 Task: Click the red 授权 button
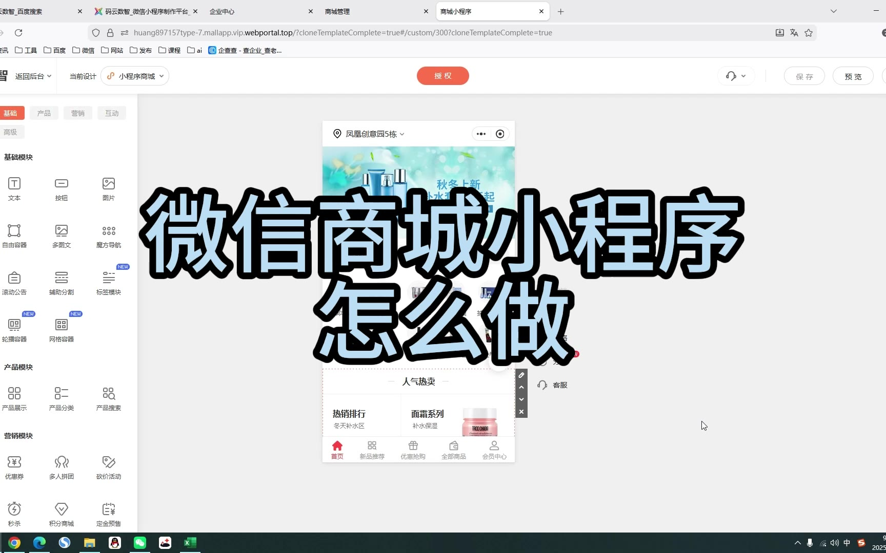tap(443, 76)
